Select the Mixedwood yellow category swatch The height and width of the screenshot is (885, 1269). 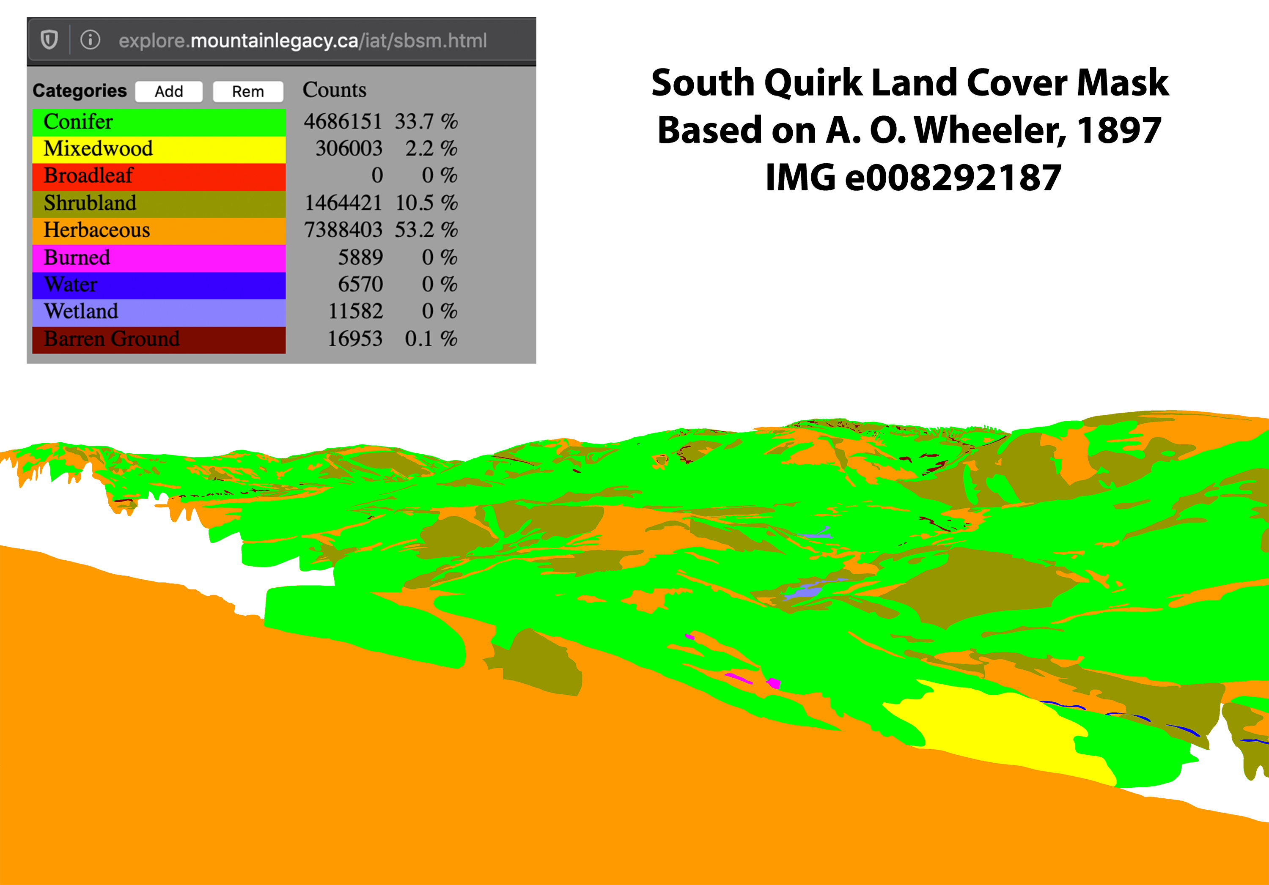coord(159,149)
